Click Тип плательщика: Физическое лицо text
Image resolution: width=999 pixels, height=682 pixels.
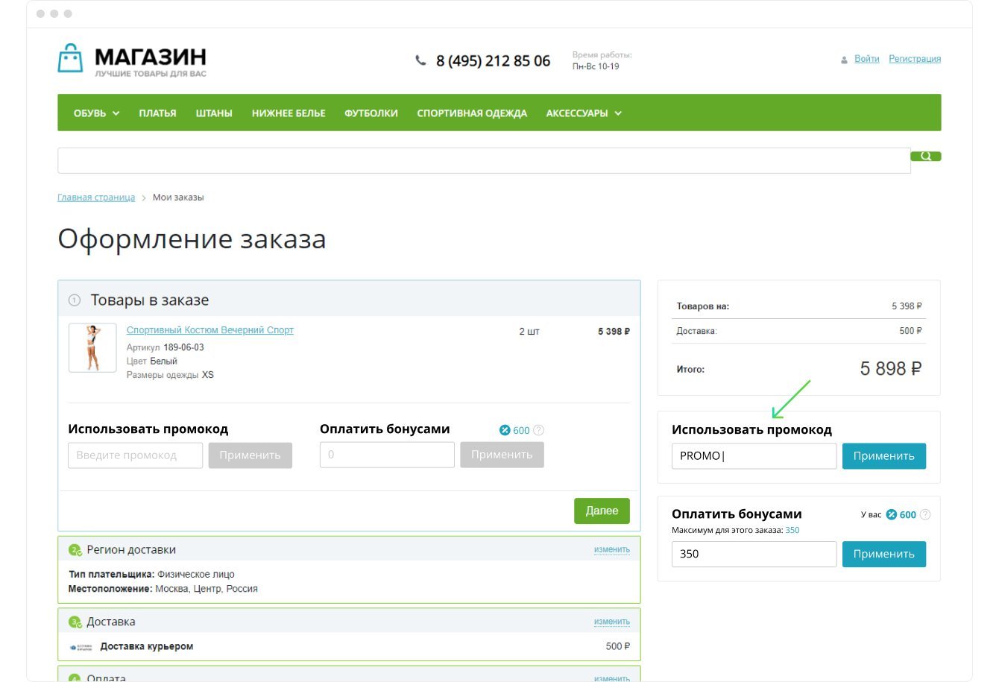click(x=151, y=575)
